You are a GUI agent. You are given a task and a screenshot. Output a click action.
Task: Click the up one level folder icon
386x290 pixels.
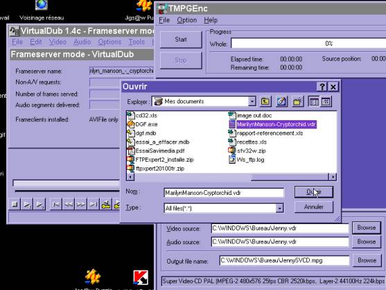265,101
